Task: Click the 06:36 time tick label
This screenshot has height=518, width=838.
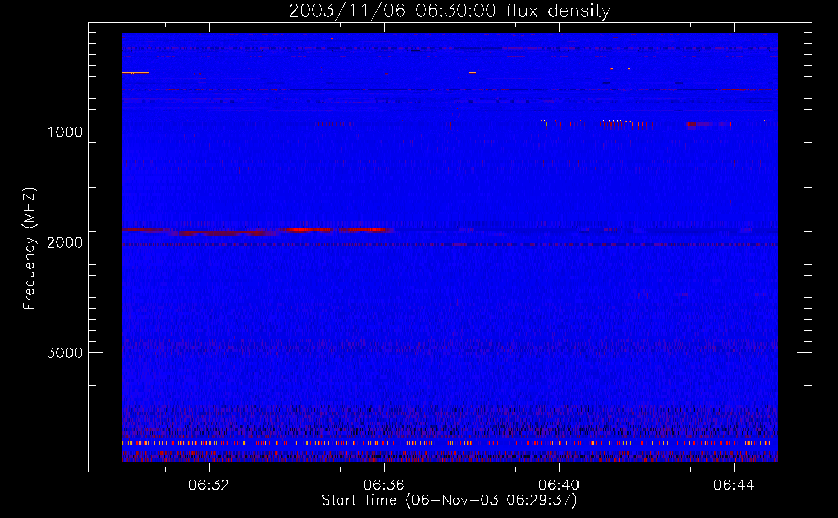Action: 384,485
